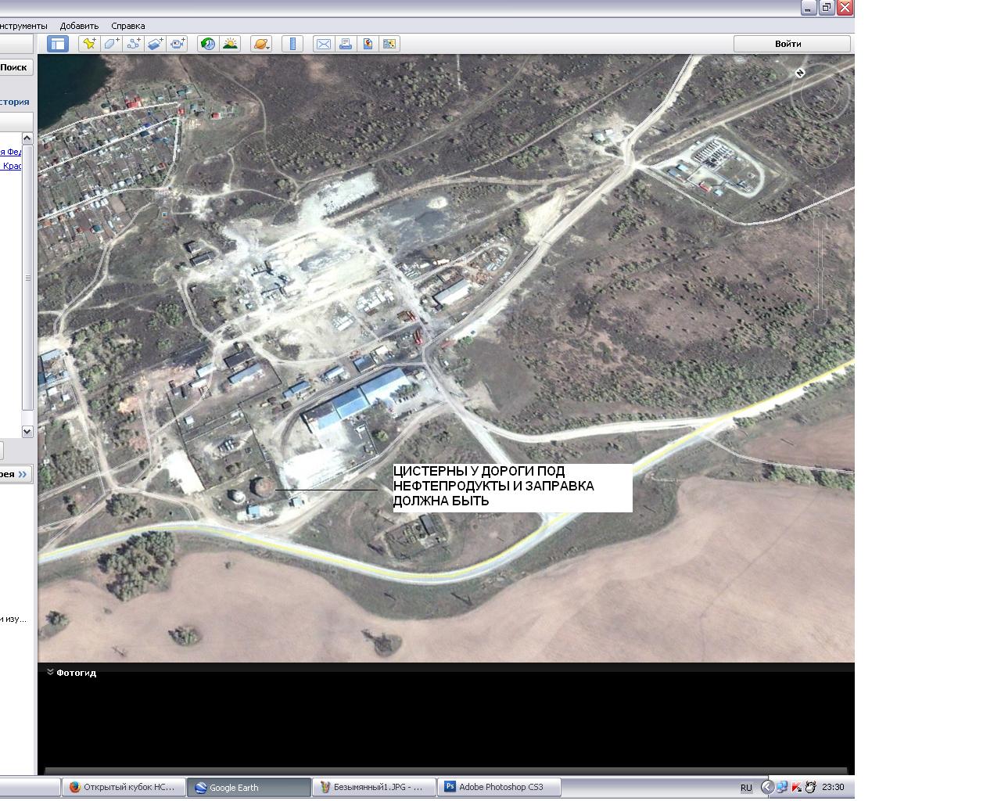
Task: Click the Add Image Overlay icon
Action: pos(156,44)
